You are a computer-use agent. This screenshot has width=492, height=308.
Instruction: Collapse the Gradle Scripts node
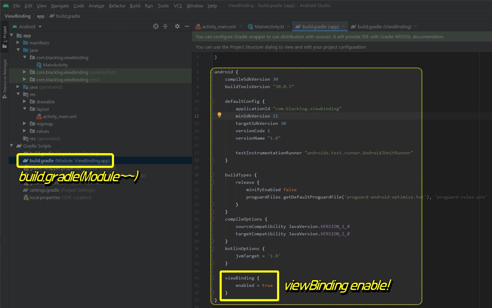[11, 146]
